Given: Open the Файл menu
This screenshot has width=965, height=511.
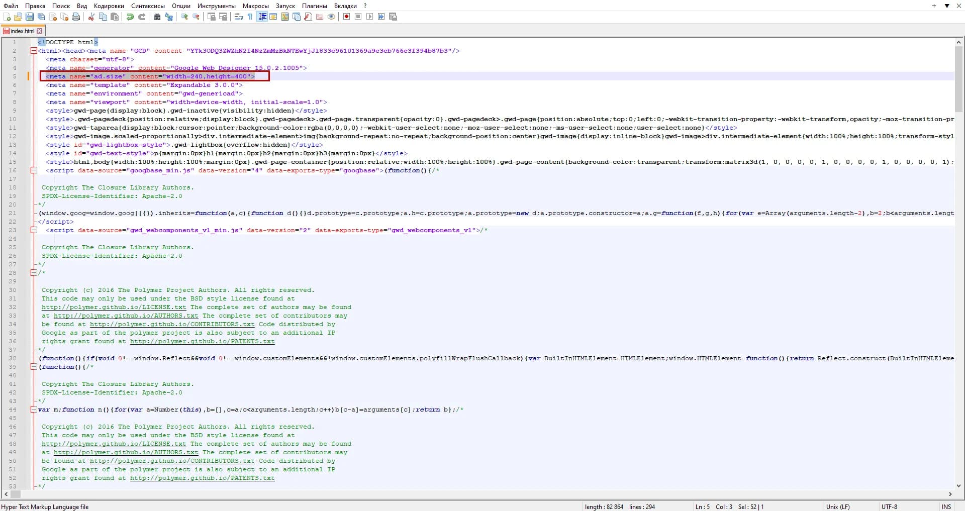Looking at the screenshot, I should [11, 6].
